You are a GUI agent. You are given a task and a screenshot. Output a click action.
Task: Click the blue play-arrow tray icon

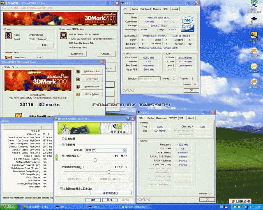tap(246, 207)
